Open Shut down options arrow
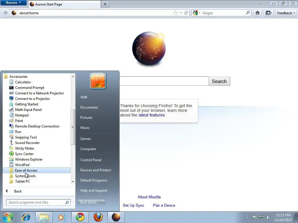This screenshot has height=223, width=298. pos(102,202)
